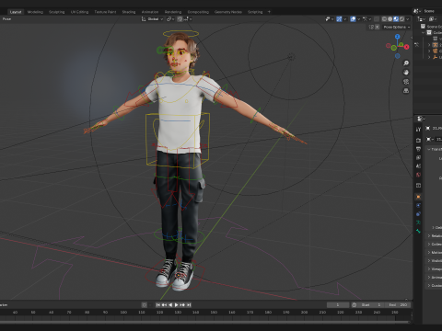Select rendered viewport shading
Image resolution: width=442 pixels, height=331 pixels.
401,19
